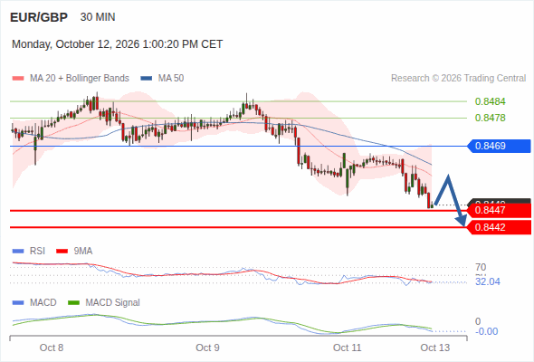Click the MACD legend label
The height and width of the screenshot is (362, 534).
point(43,303)
